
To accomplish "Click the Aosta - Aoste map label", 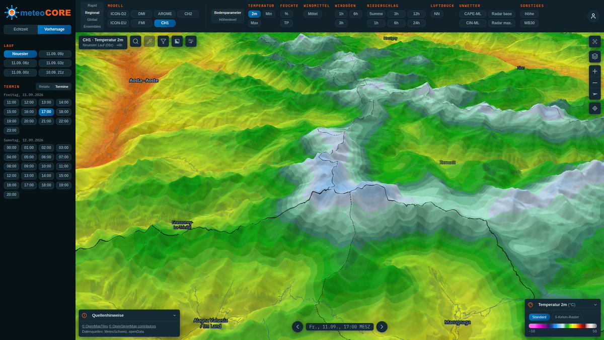I will [x=144, y=81].
